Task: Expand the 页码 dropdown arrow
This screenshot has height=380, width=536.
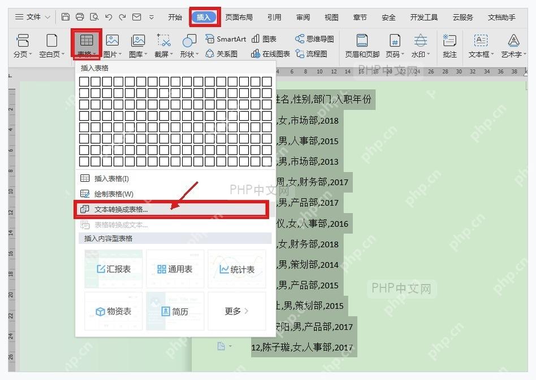Action: click(x=403, y=54)
